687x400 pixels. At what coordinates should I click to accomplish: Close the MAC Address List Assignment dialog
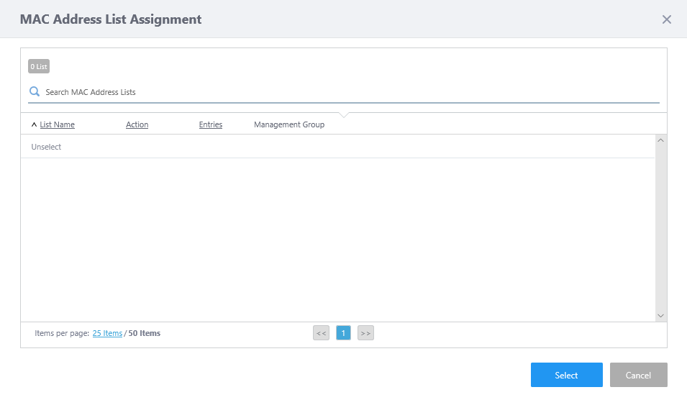(x=666, y=19)
